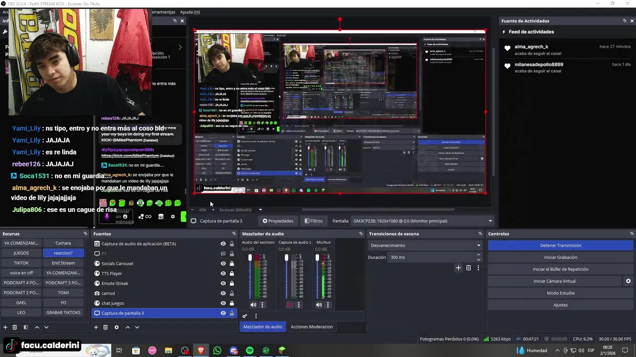Screen dimensions: 636x357
Task: Delete selected source with Fuentes trash icon
Action: pos(105,327)
